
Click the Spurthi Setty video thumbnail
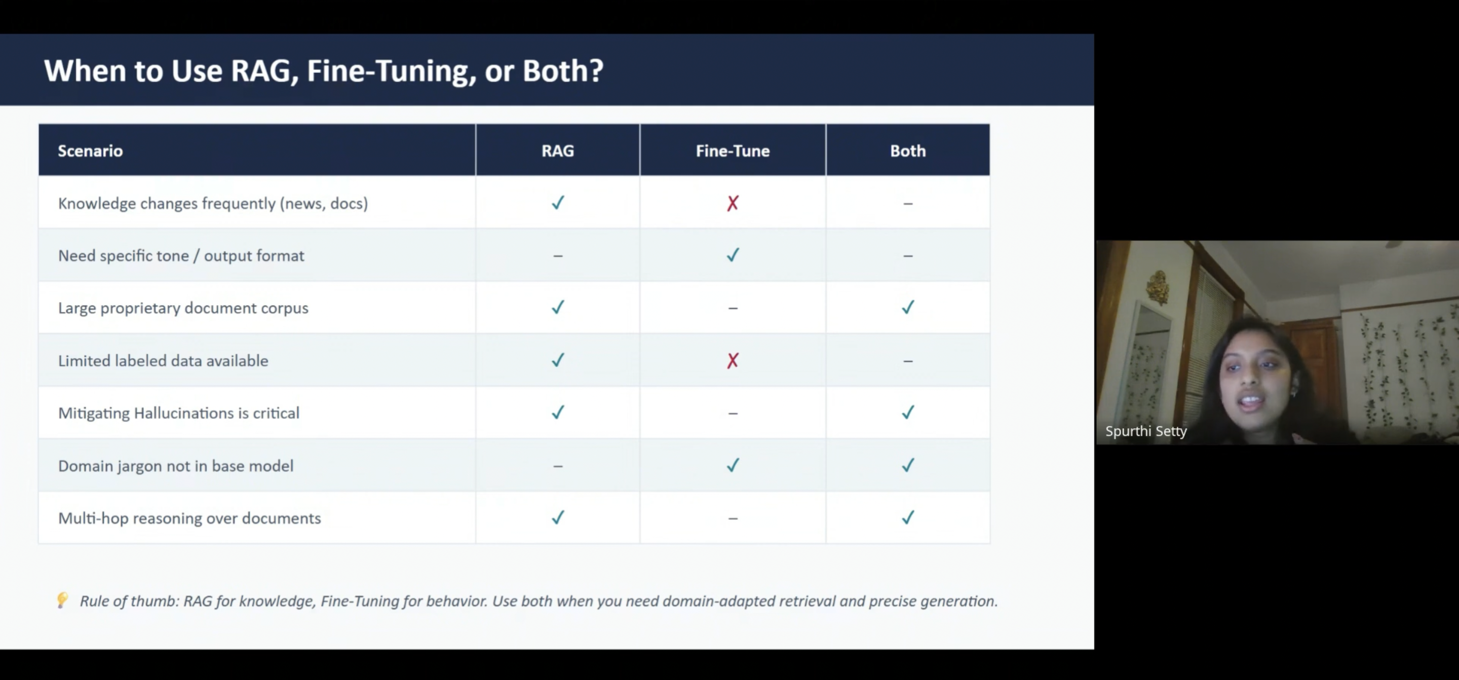(x=1277, y=342)
